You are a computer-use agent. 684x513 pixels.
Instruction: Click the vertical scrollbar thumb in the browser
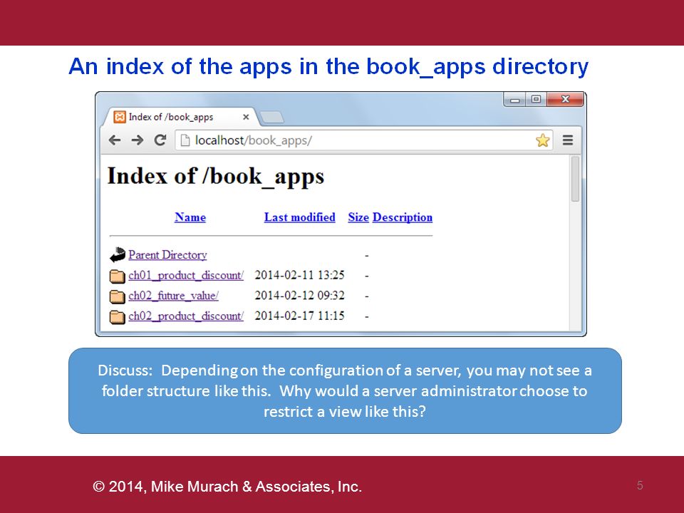(x=576, y=179)
